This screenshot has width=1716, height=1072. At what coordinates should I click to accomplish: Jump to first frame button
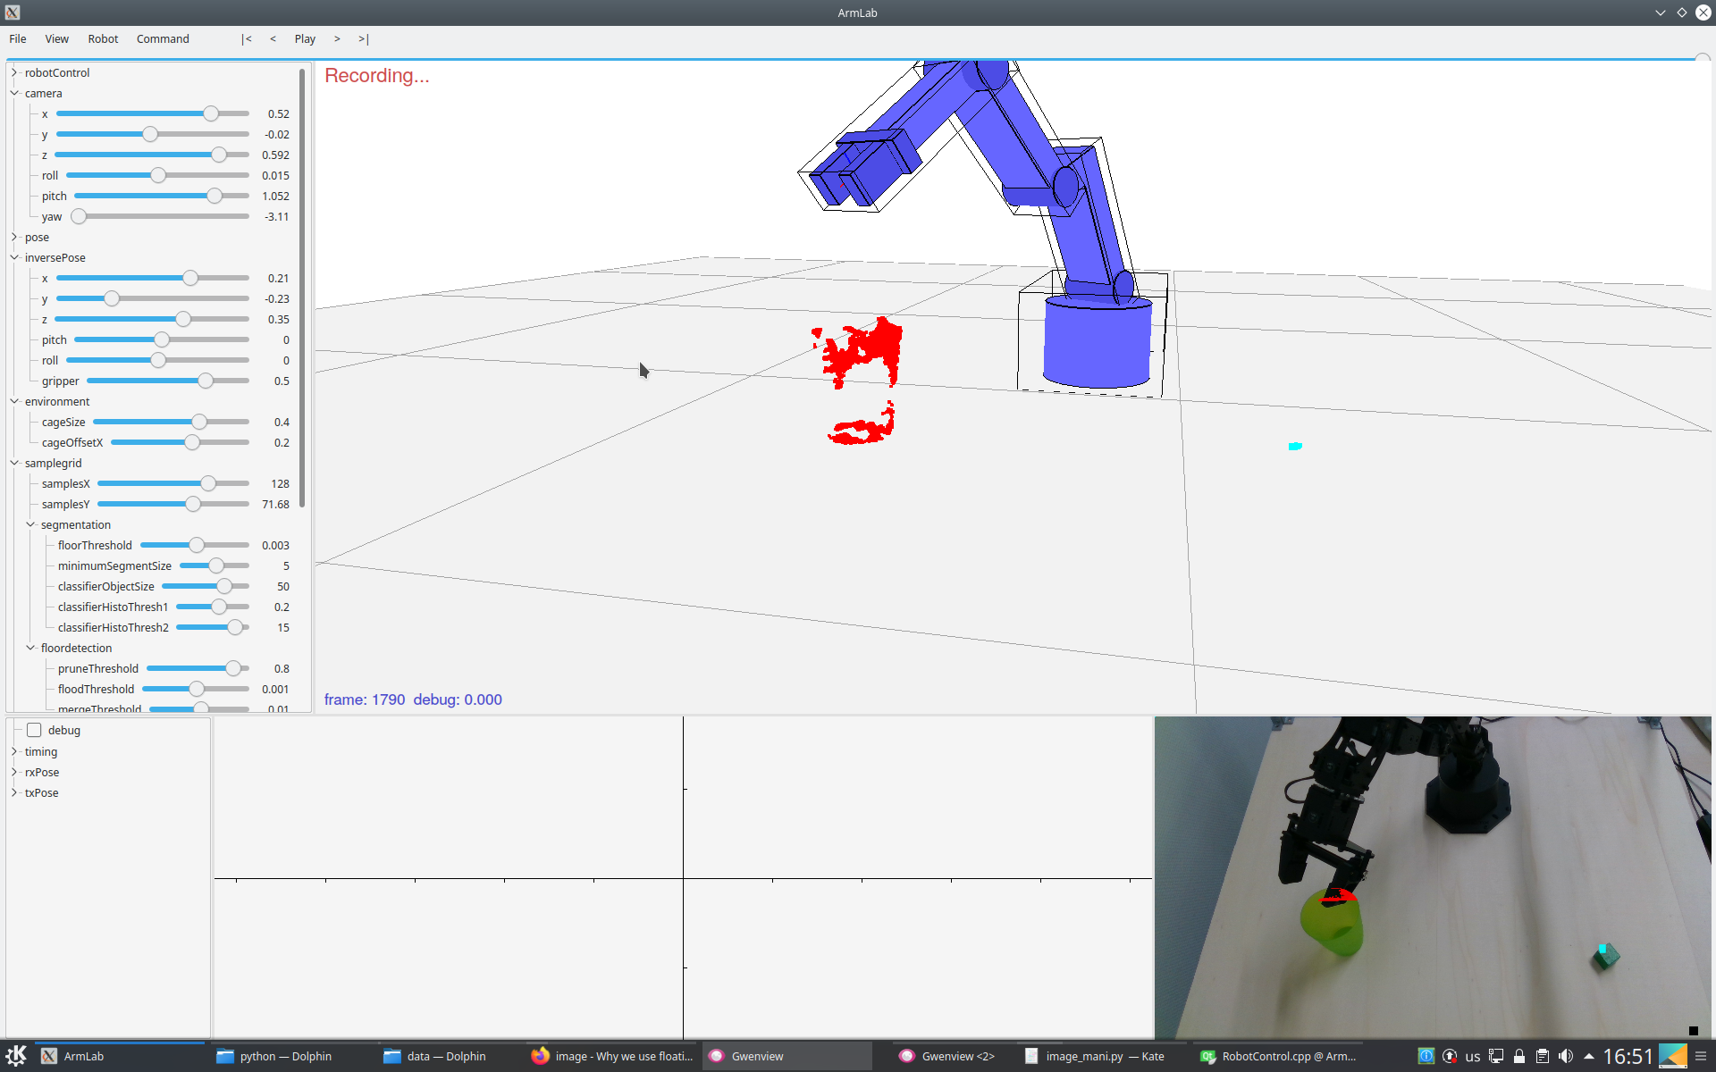click(x=247, y=39)
